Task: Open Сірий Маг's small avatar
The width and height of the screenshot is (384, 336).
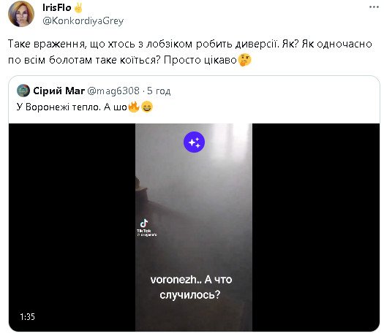Action: point(23,91)
